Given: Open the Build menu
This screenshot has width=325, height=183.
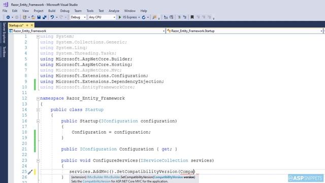Looking at the screenshot, I should [x=52, y=11].
